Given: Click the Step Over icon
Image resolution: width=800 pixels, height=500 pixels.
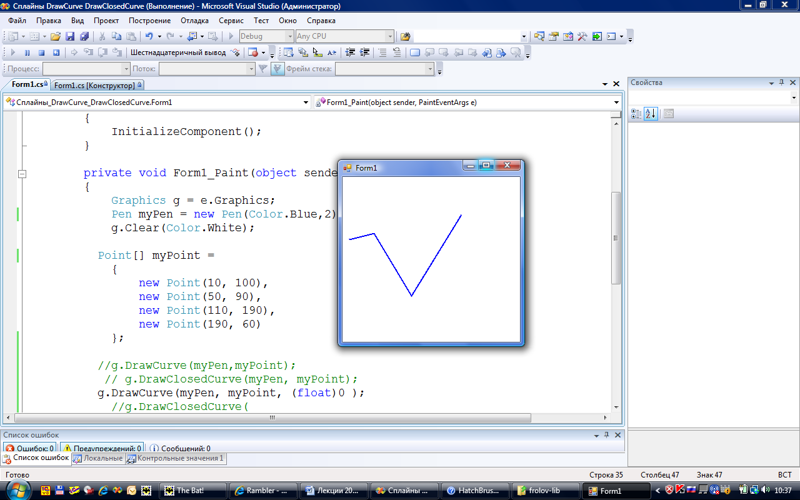Looking at the screenshot, I should coord(102,52).
